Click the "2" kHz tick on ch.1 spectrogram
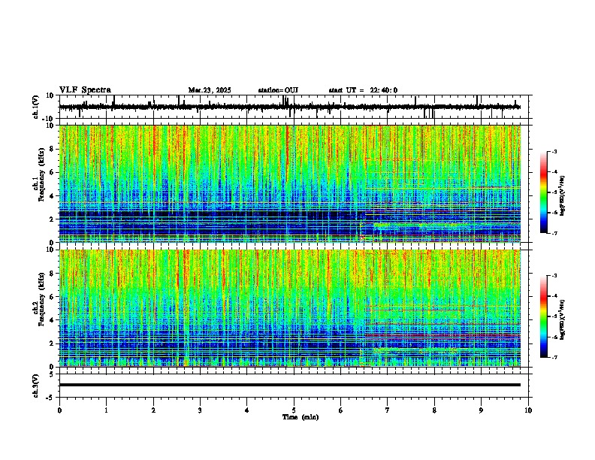The image size is (595, 460). [x=52, y=219]
